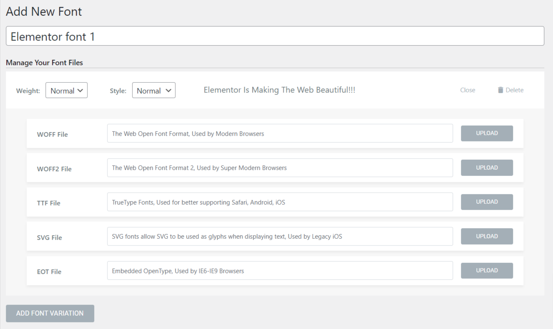
Task: Click the 'Add New Font' page title
Action: [x=44, y=12]
